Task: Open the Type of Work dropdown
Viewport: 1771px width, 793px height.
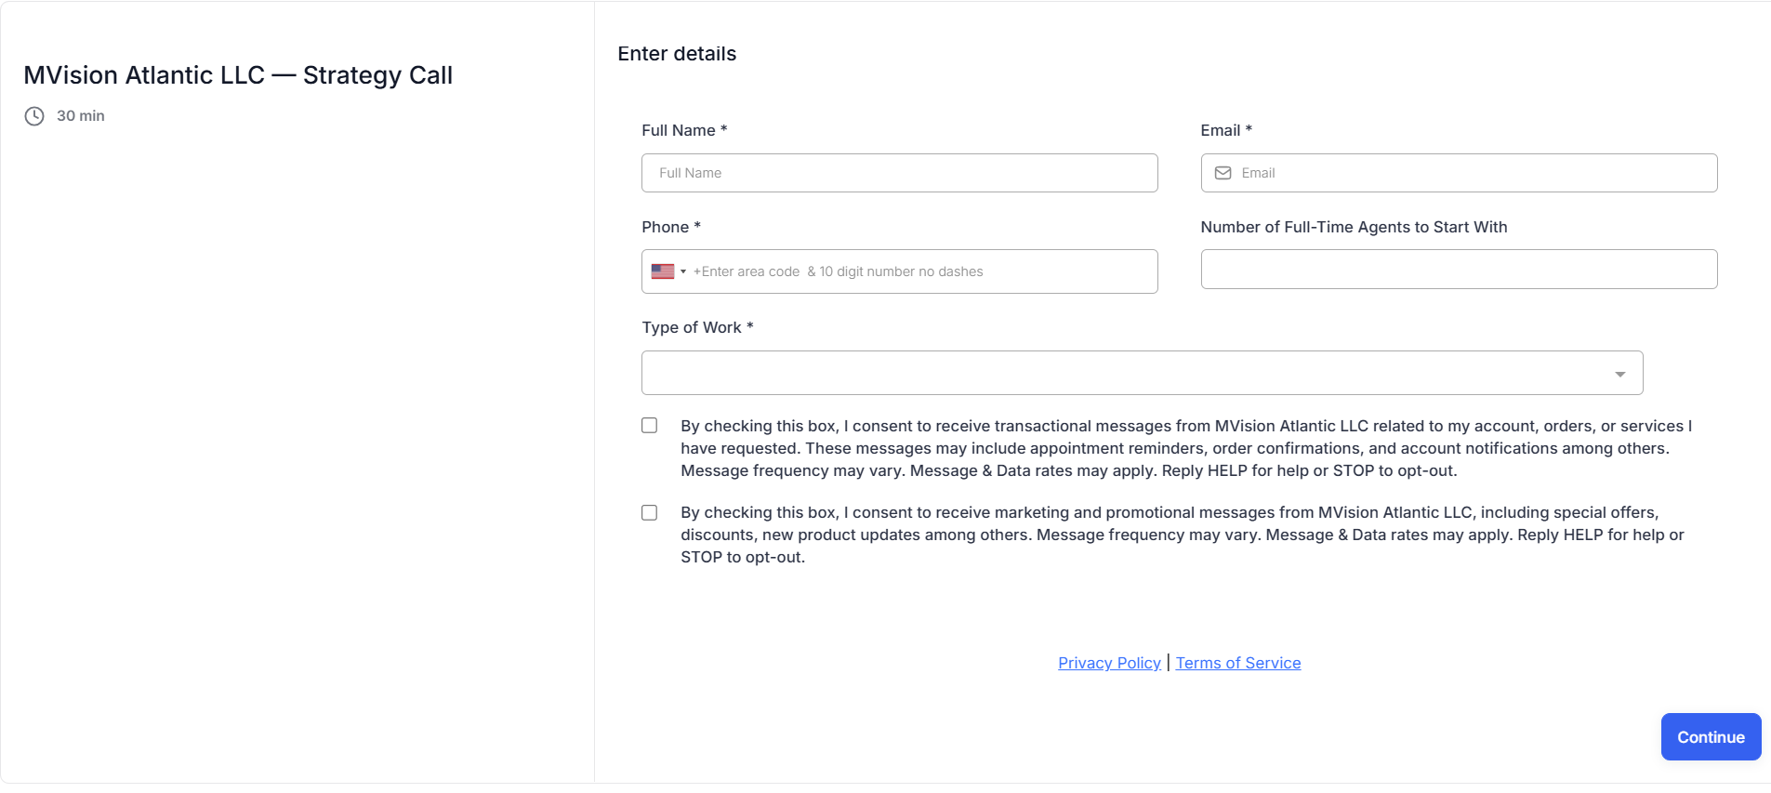Action: tap(1142, 373)
